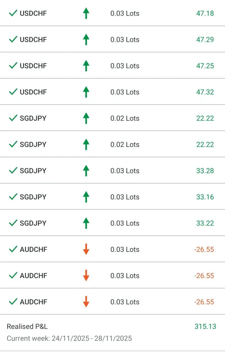The height and width of the screenshot is (353, 225).
Task: Open the USDCHF trade showing 47.29 profit
Action: pyautogui.click(x=33, y=40)
